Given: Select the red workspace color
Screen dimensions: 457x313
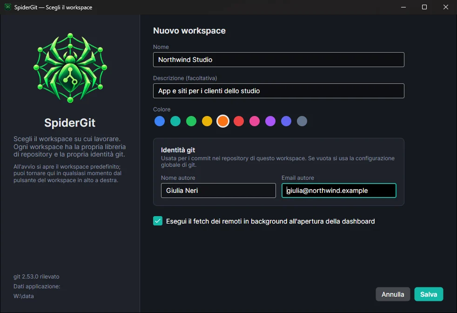Looking at the screenshot, I should 239,121.
